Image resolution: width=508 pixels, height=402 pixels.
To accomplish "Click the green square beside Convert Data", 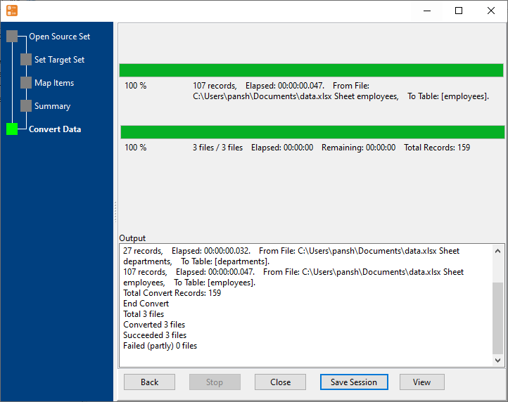I will click(12, 129).
